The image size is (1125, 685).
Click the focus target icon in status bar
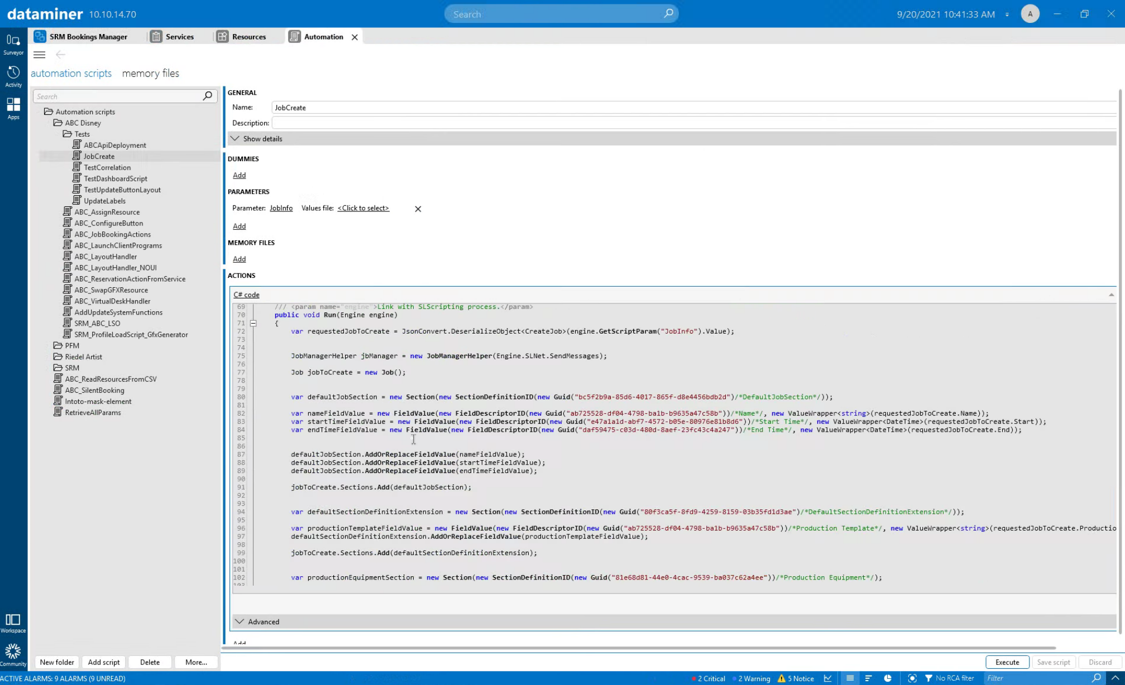click(x=912, y=678)
